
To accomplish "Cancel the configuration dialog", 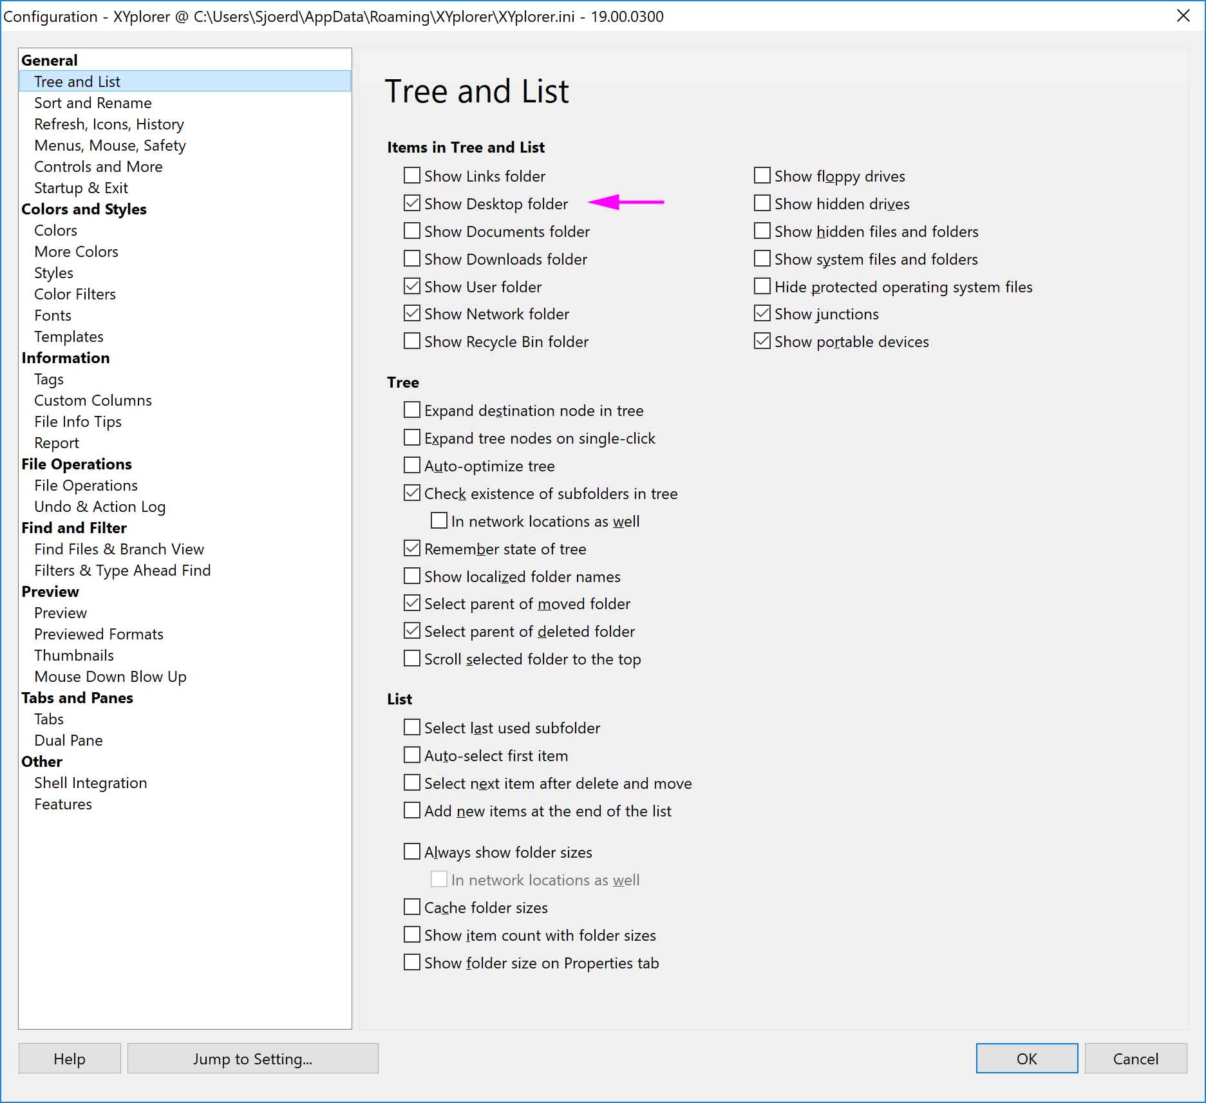I will pyautogui.click(x=1135, y=1059).
